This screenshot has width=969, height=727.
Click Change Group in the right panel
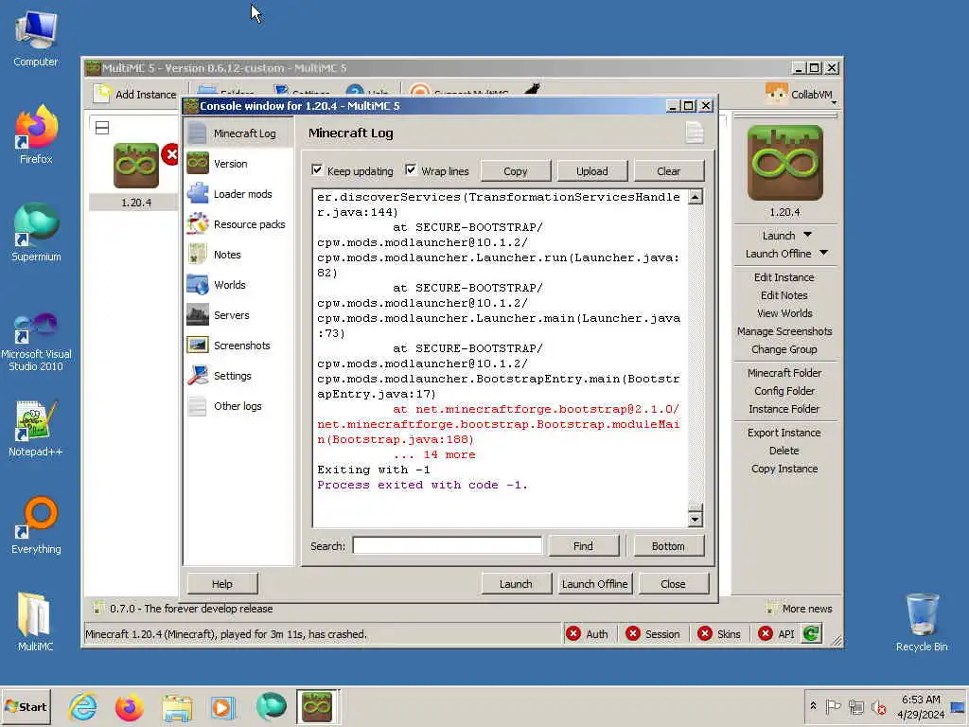click(x=784, y=349)
